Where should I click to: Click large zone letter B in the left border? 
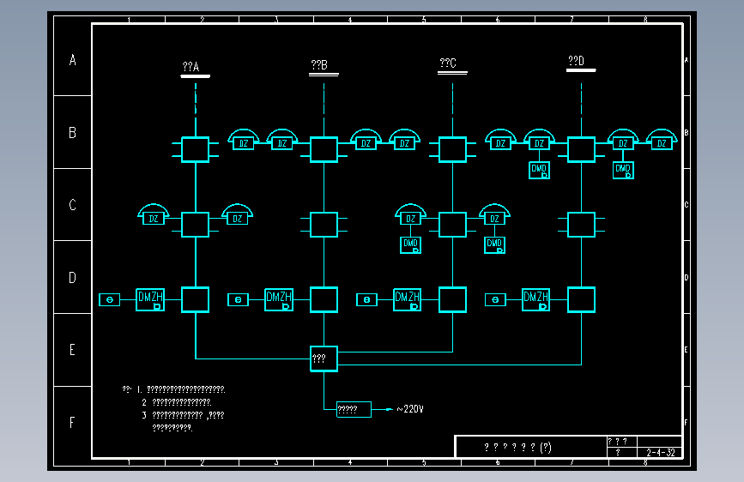[72, 132]
